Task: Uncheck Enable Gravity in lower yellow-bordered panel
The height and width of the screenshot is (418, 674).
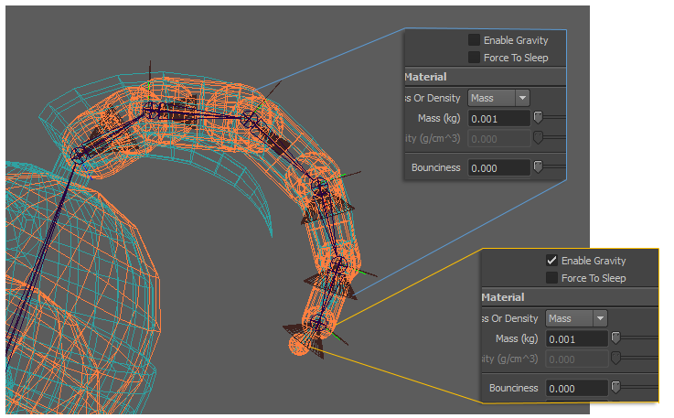Action: point(551,260)
